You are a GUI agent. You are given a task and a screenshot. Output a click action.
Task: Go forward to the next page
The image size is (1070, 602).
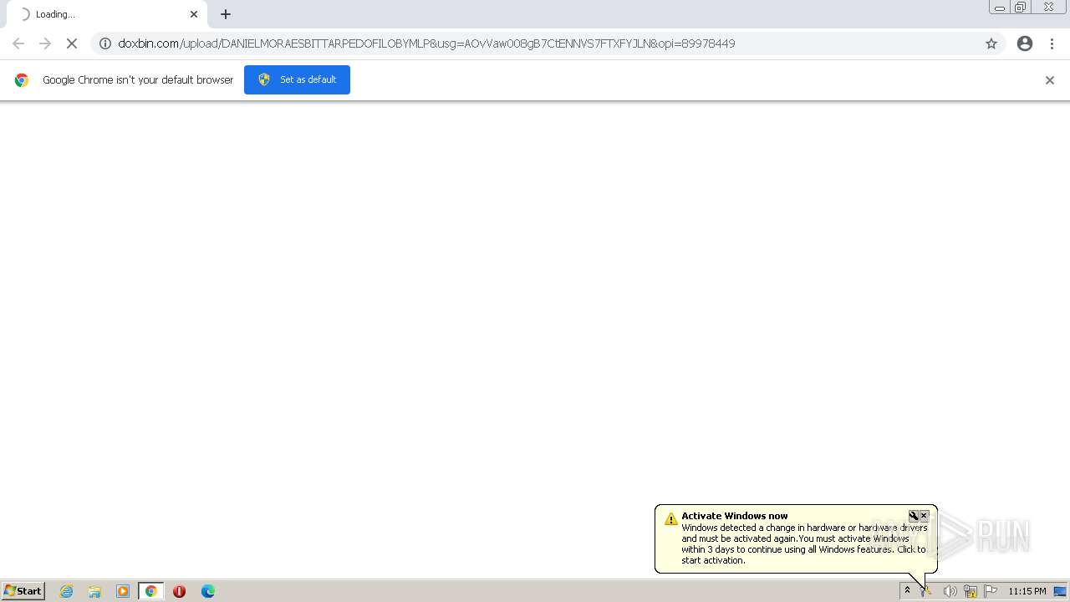click(x=45, y=43)
